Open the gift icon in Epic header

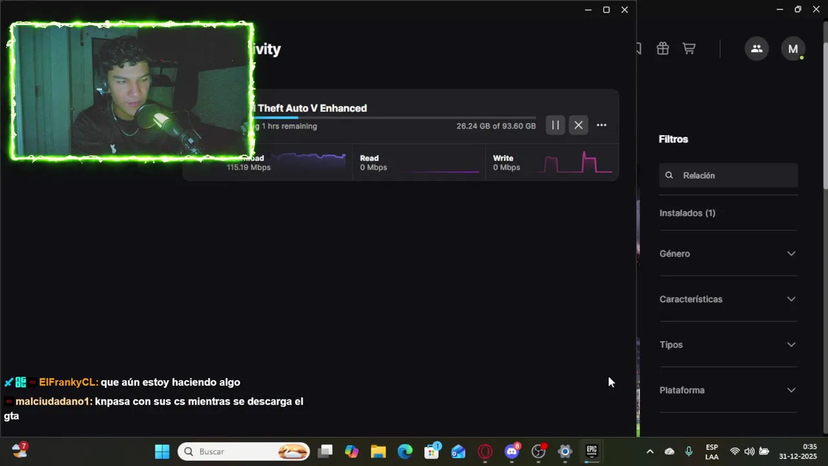click(662, 49)
